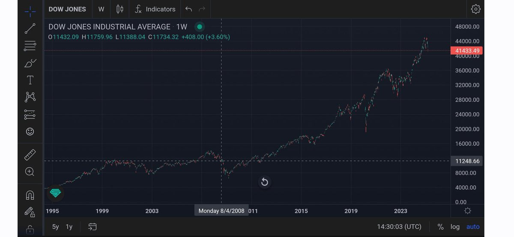
Task: Click the 1995 time axis label
Action: [52, 211]
